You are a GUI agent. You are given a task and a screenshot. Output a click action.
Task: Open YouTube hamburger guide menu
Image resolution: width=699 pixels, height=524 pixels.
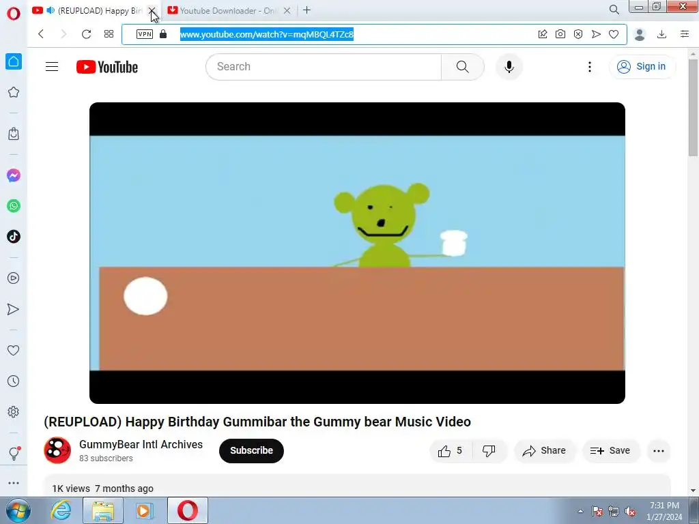click(x=52, y=67)
